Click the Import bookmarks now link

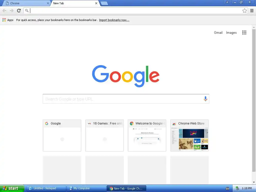click(x=114, y=20)
